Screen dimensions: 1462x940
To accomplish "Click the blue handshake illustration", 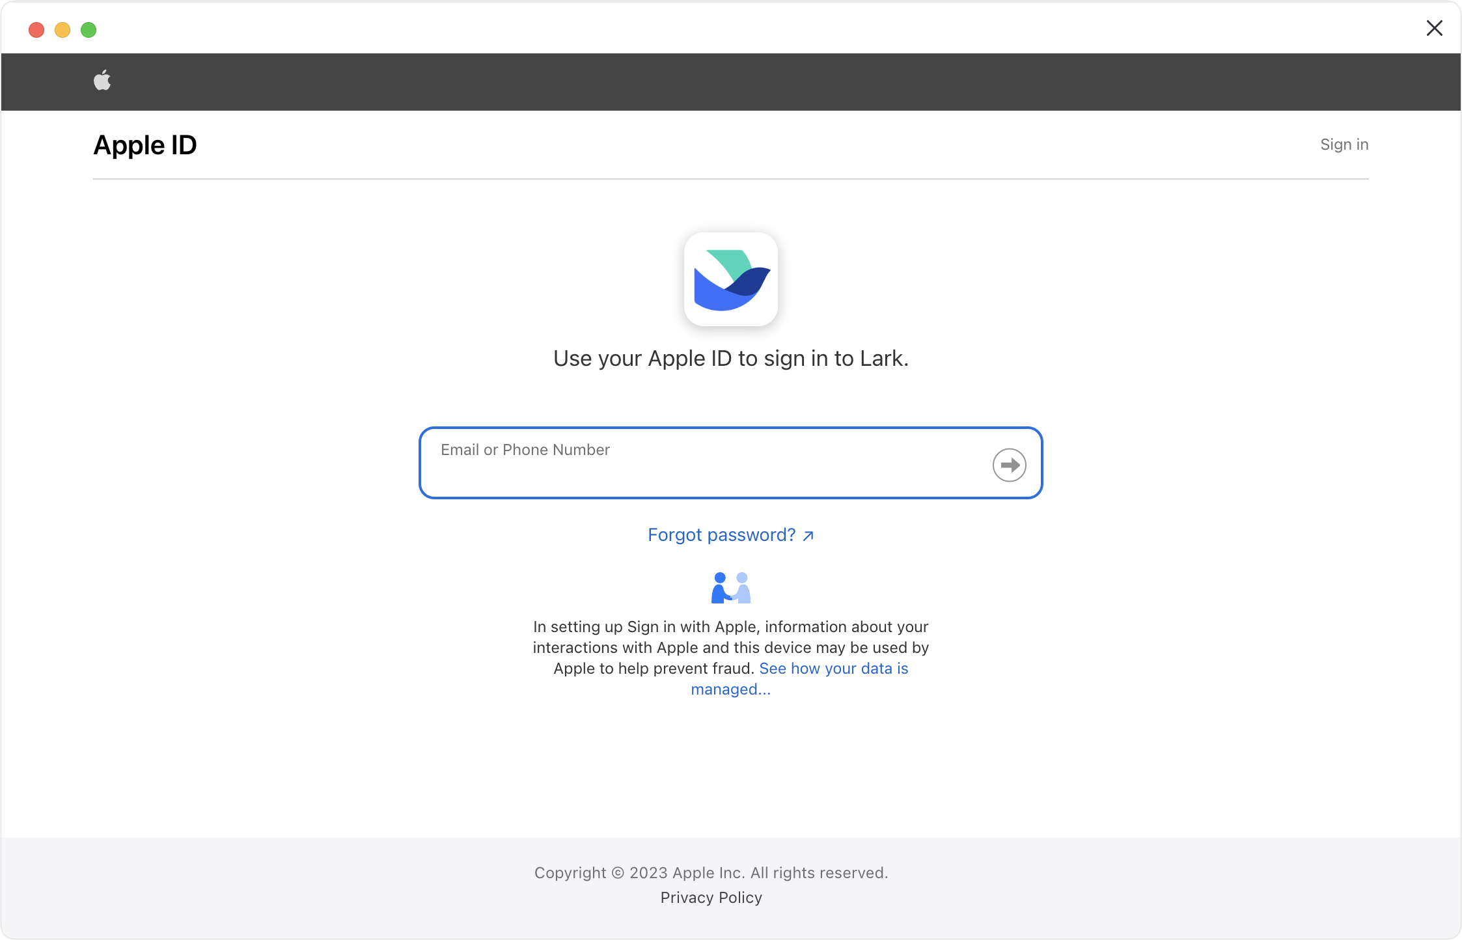I will (730, 587).
